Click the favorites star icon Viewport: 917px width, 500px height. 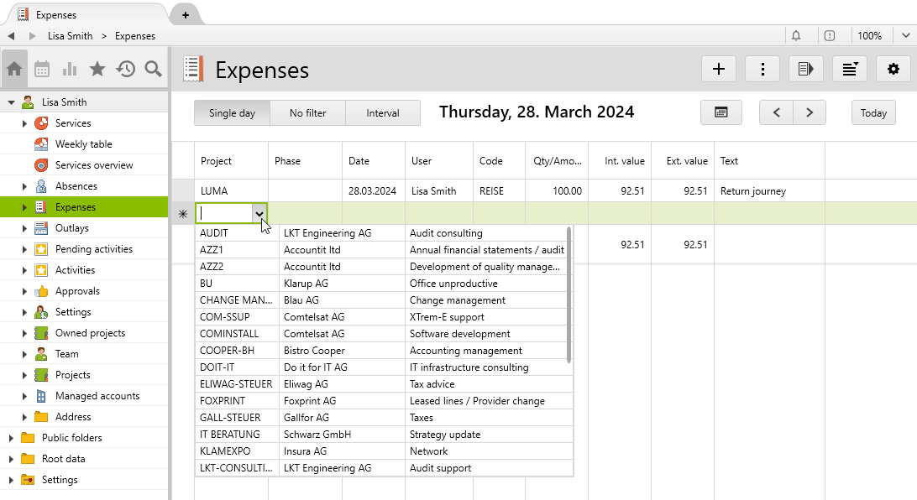(x=97, y=69)
